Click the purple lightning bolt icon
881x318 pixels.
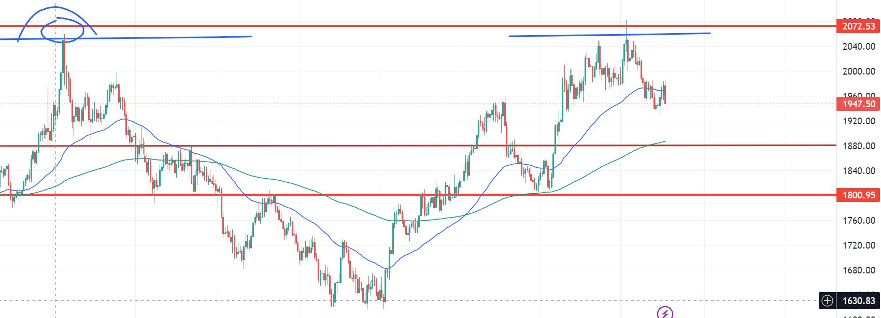tap(665, 313)
